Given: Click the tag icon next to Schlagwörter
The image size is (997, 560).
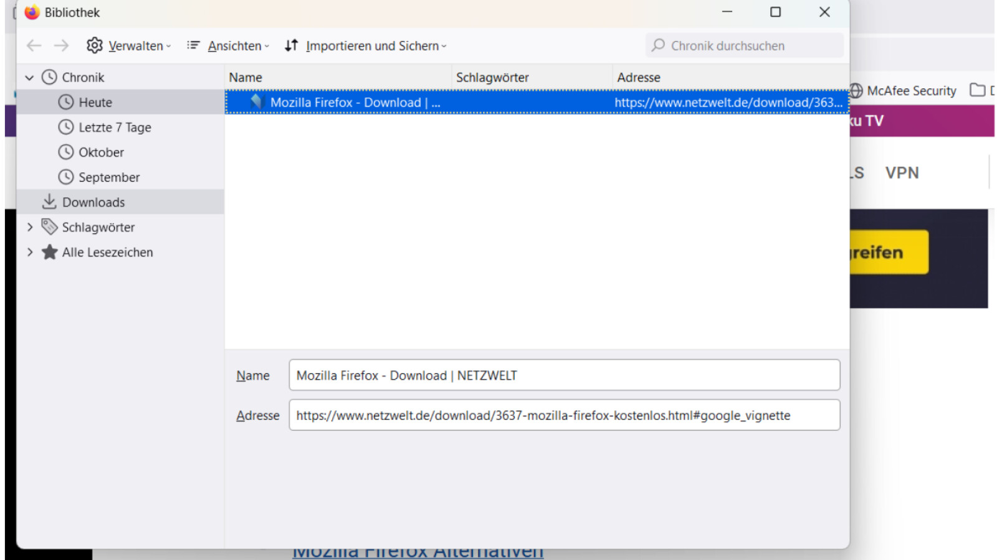Looking at the screenshot, I should (49, 227).
